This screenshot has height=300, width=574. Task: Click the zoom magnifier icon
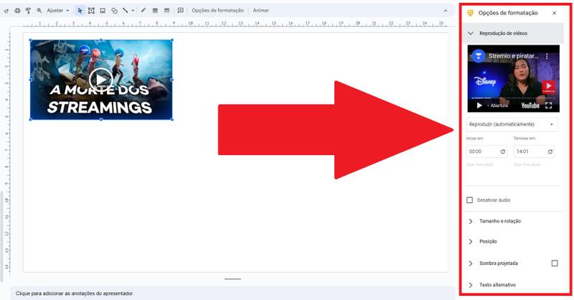[x=39, y=11]
